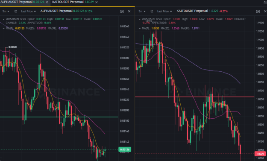Open chart style icon on ALPHAUSDT chart
The width and height of the screenshot is (267, 161).
pyautogui.click(x=16, y=11)
